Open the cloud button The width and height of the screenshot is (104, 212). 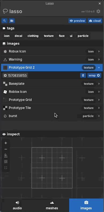tap(95, 21)
